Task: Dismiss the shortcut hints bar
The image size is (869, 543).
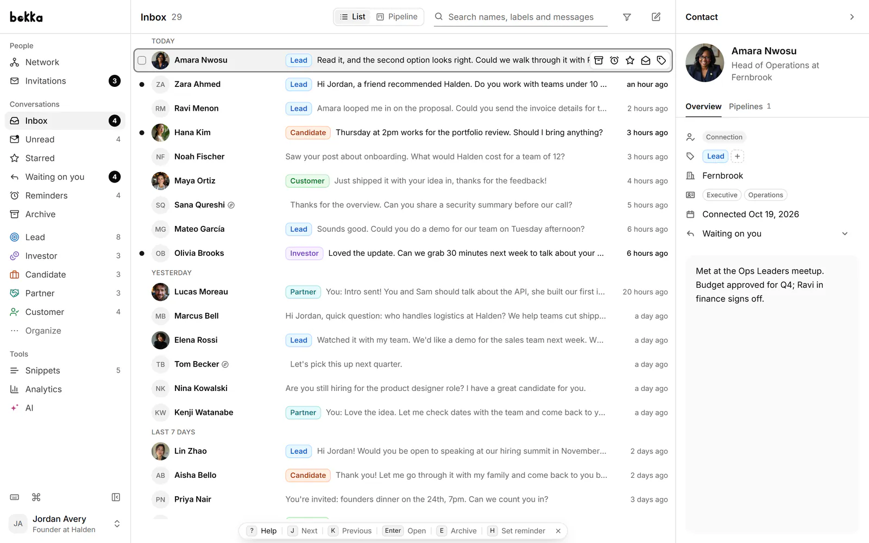Action: pyautogui.click(x=558, y=531)
